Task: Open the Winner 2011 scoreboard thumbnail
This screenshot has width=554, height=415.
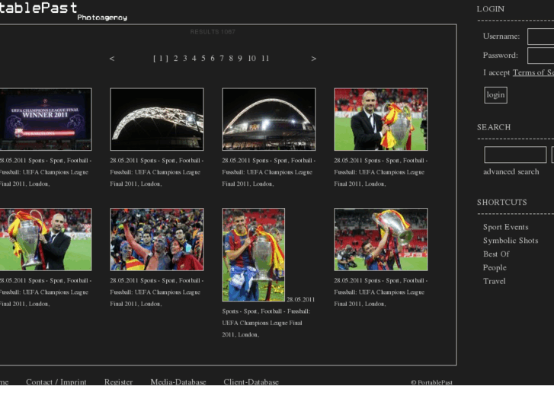Action: (46, 120)
